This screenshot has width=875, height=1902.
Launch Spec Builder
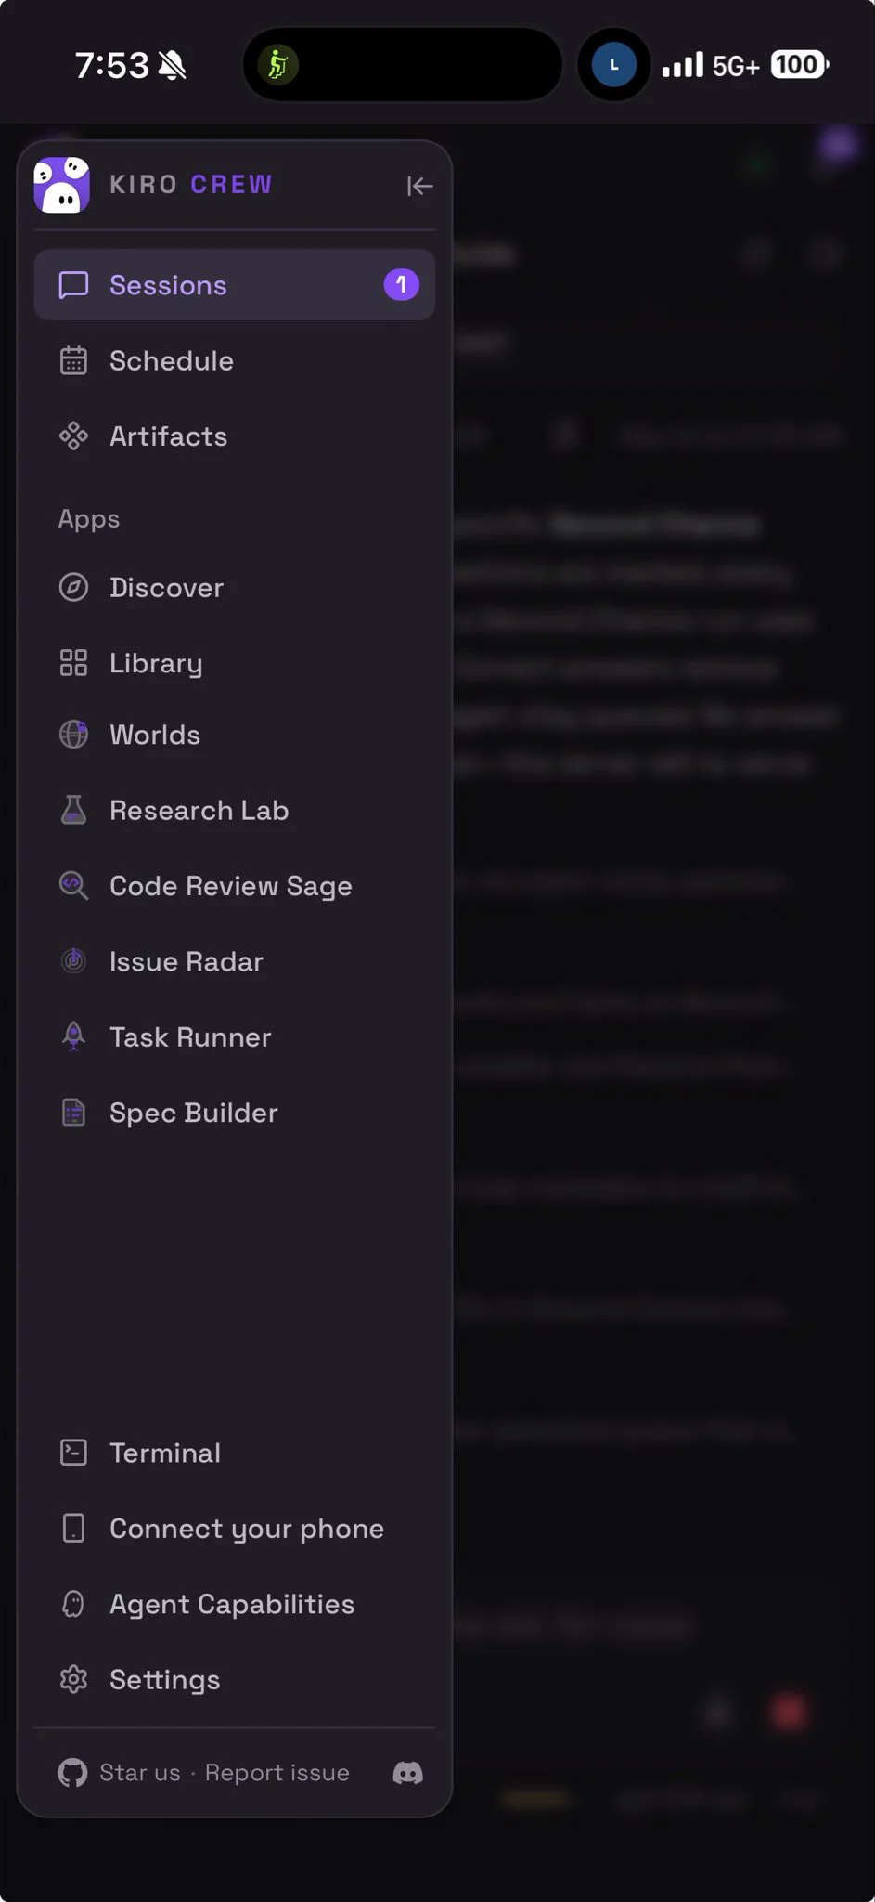coord(235,1113)
